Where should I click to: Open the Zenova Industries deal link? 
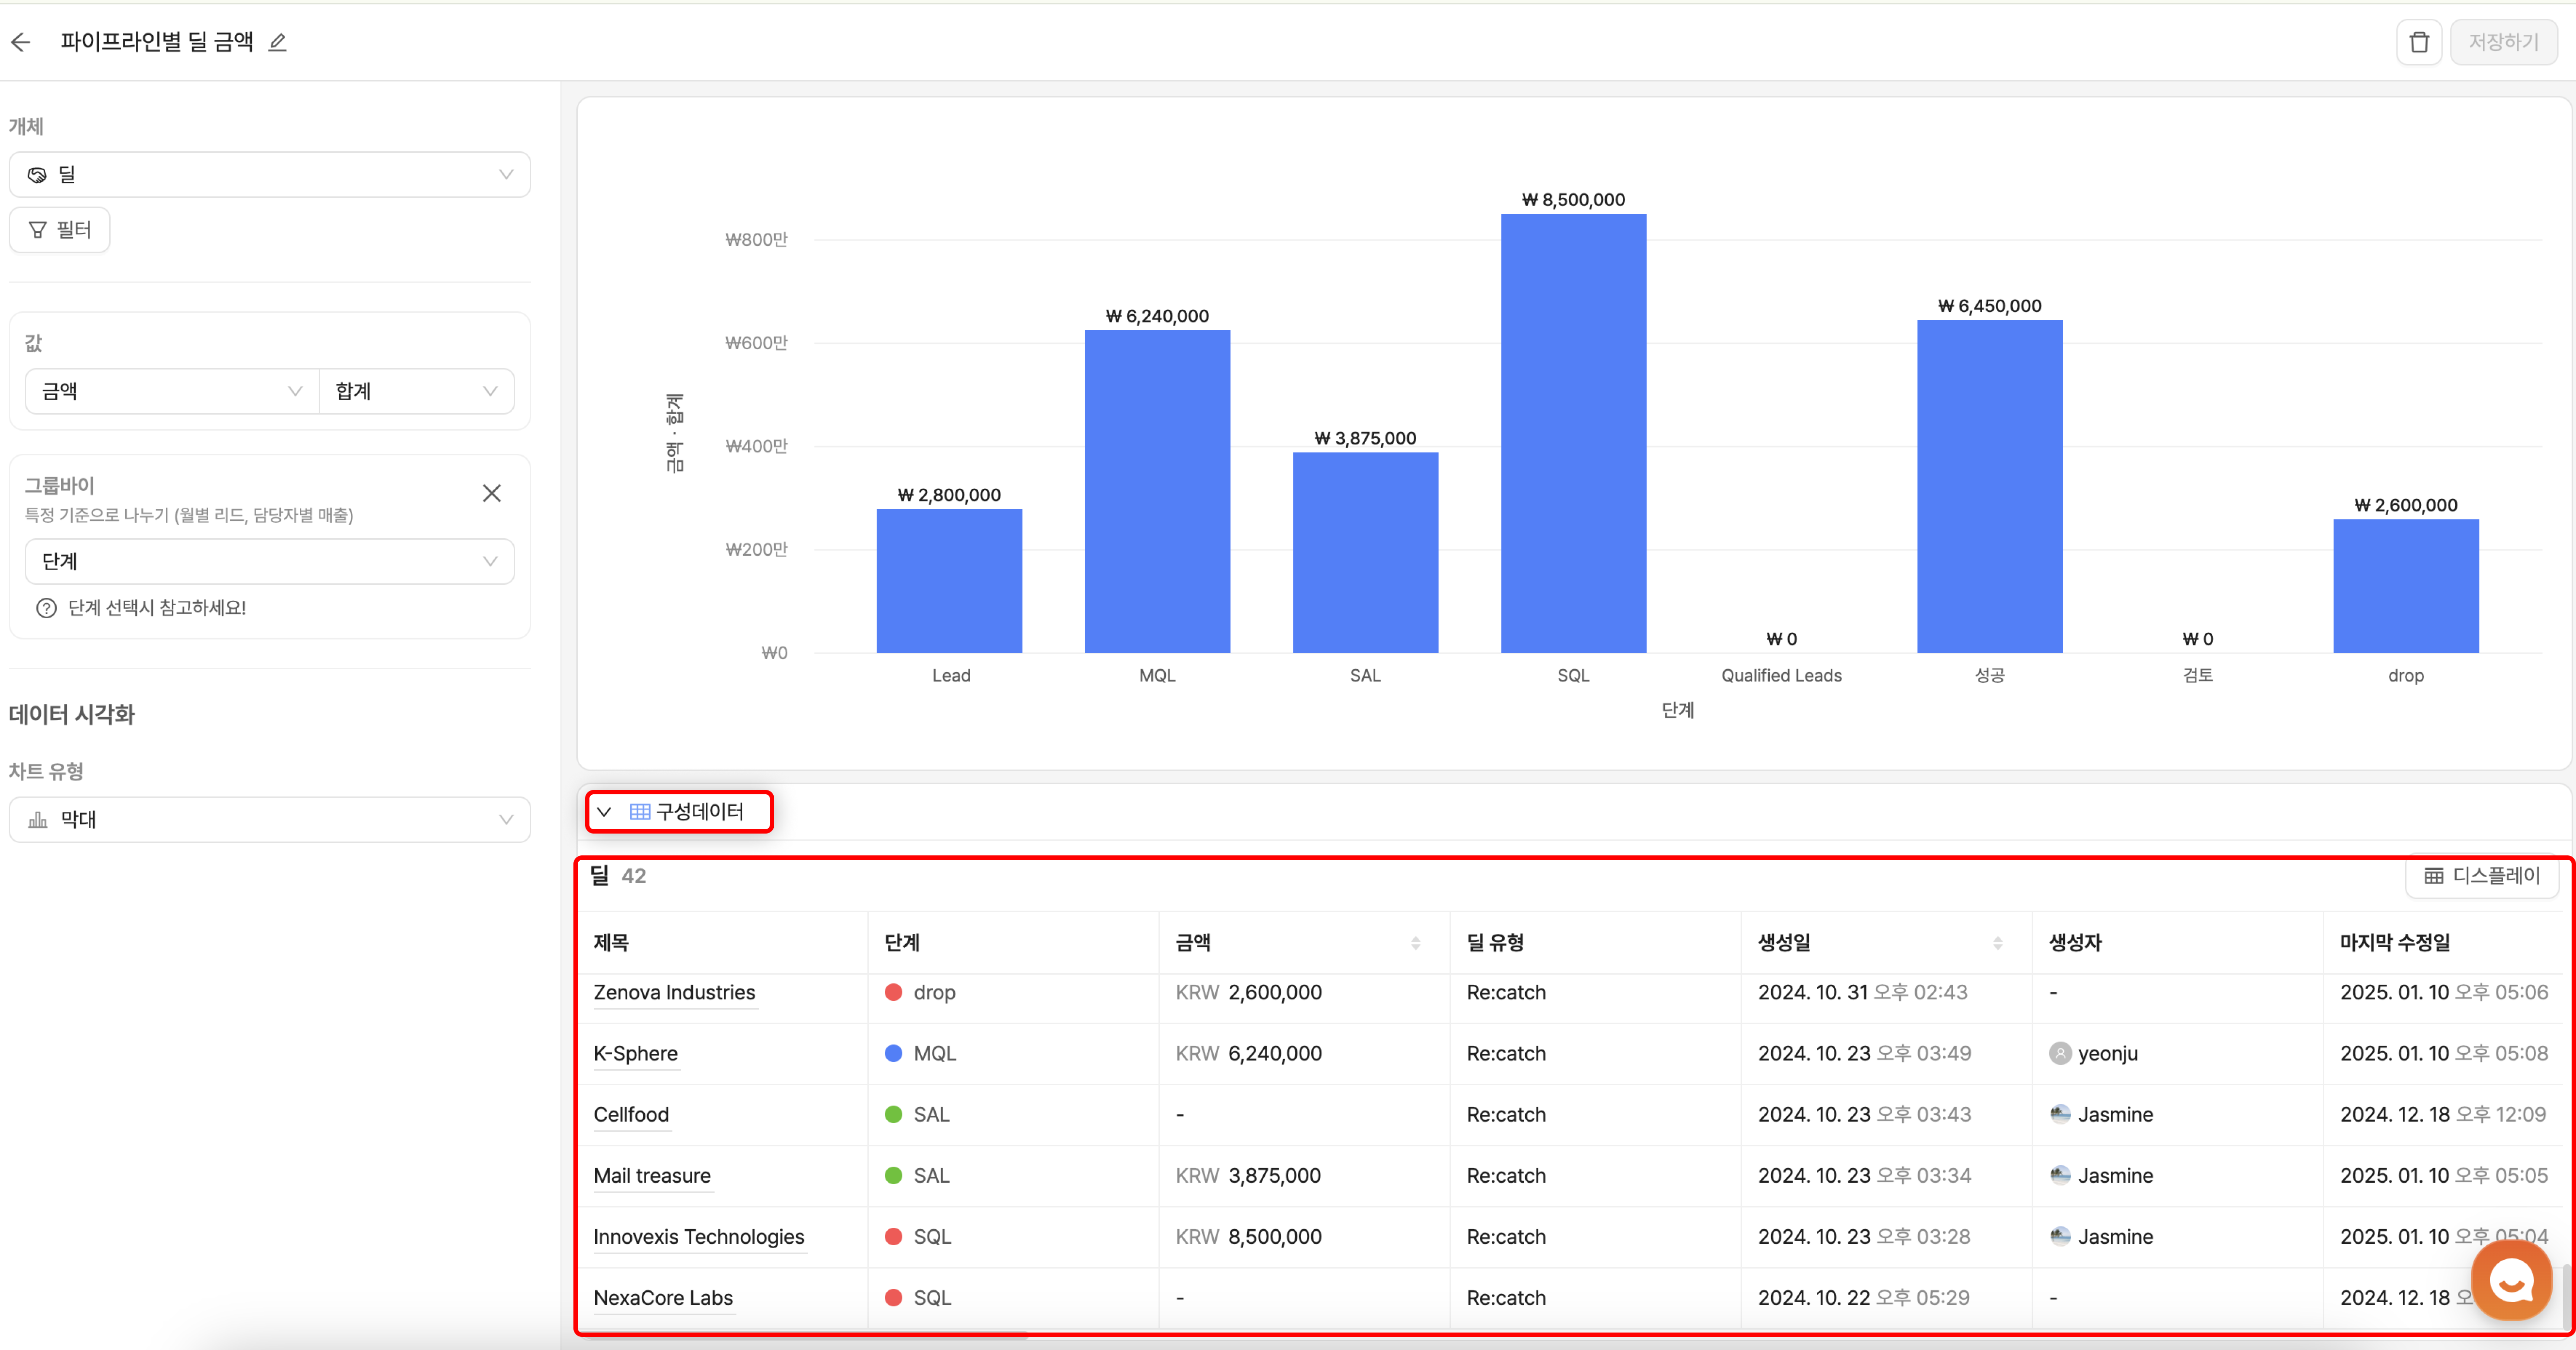point(674,992)
